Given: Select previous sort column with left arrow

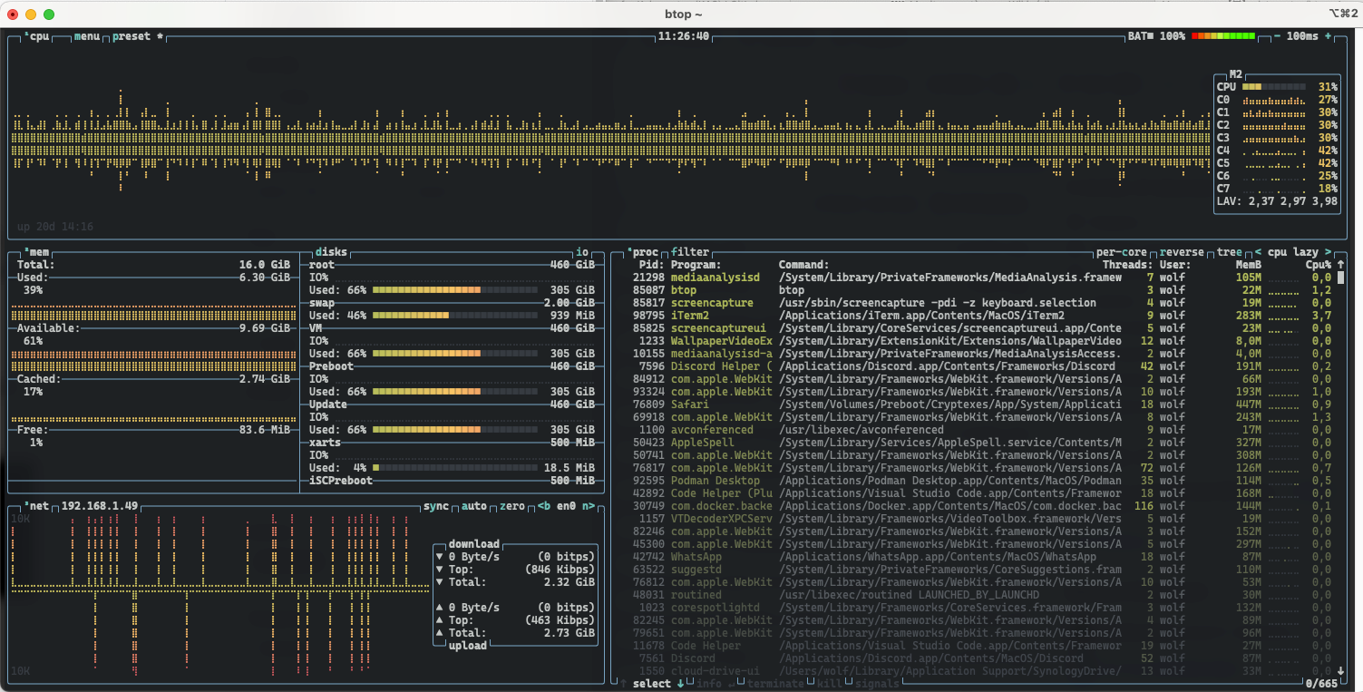Looking at the screenshot, I should pos(1259,252).
